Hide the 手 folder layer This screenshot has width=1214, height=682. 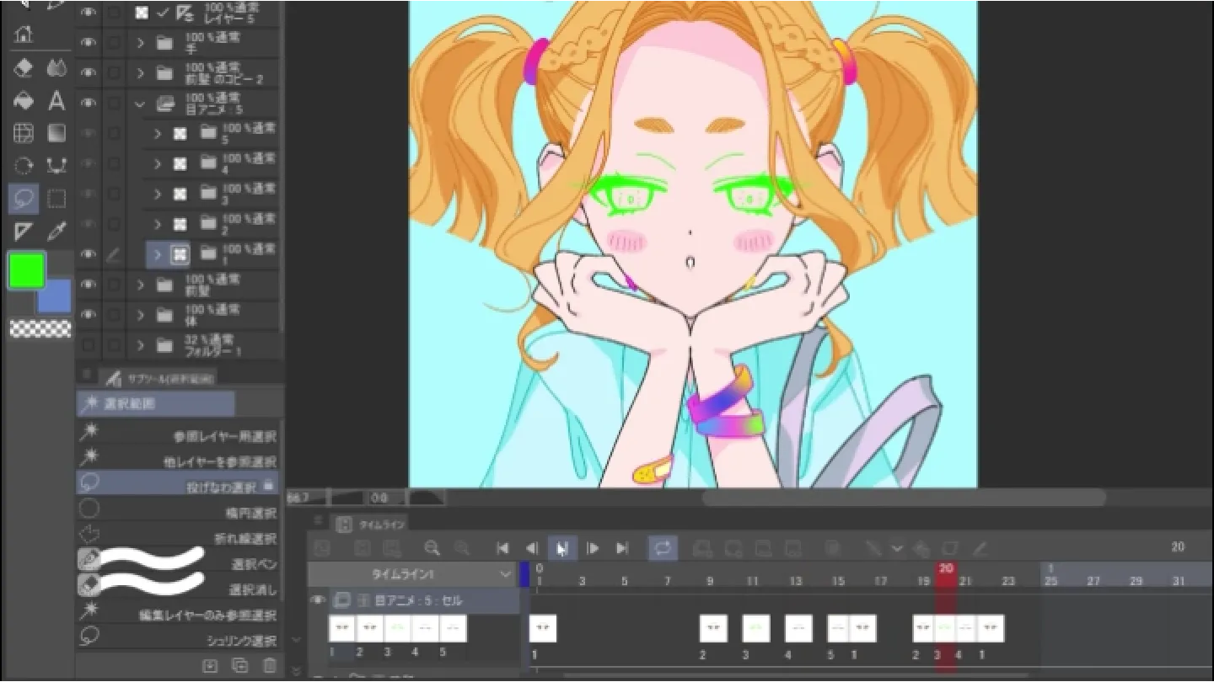[x=88, y=43]
